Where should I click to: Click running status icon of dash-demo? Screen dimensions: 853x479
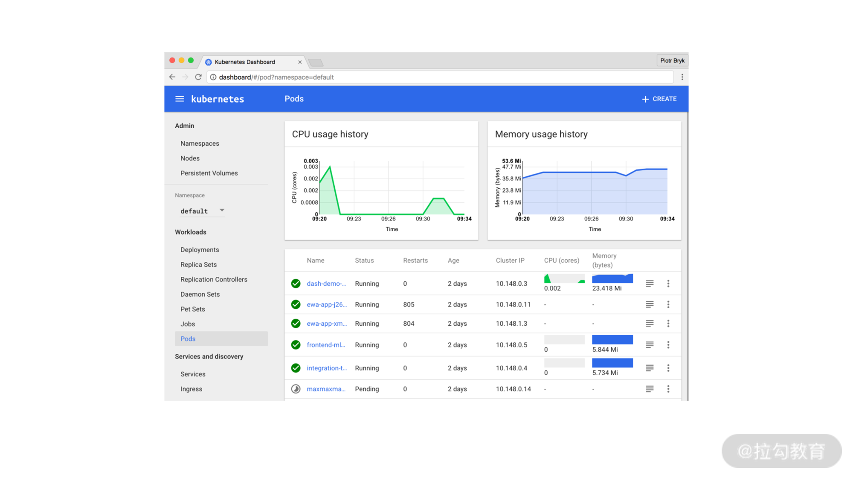point(296,284)
